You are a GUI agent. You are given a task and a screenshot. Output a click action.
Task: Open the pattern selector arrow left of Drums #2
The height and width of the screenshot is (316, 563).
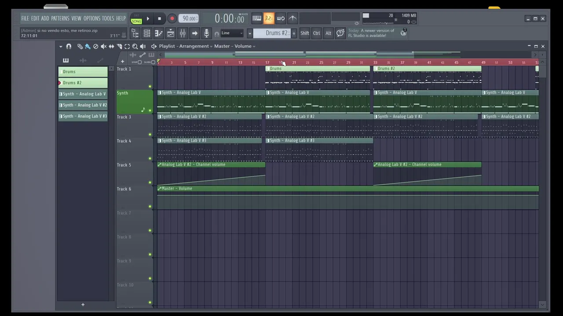point(250,33)
